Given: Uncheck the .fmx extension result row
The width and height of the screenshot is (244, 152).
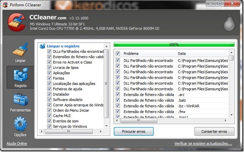Looking at the screenshot, I should pyautogui.click(x=118, y=111).
